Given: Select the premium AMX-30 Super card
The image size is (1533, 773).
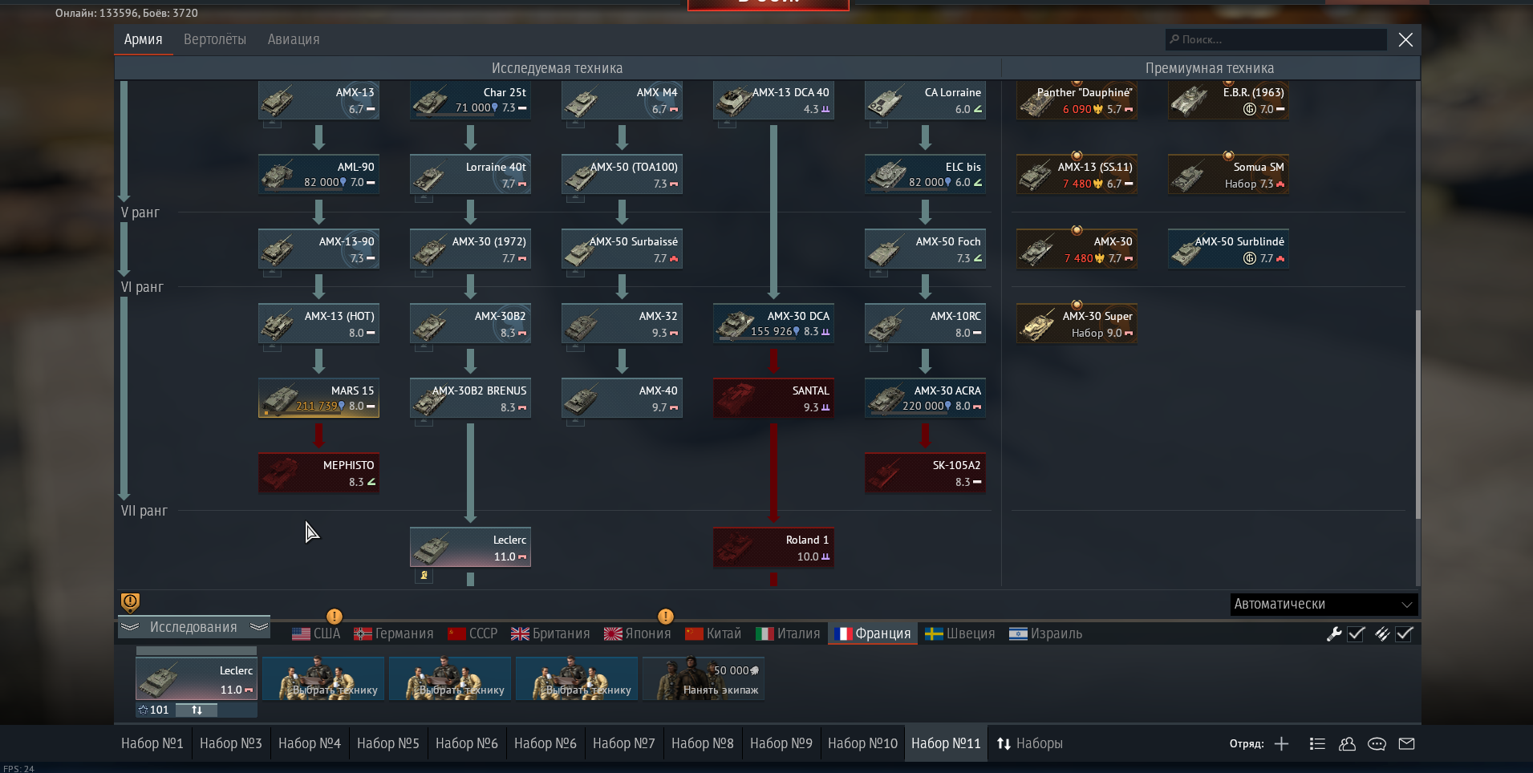Looking at the screenshot, I should (x=1077, y=324).
